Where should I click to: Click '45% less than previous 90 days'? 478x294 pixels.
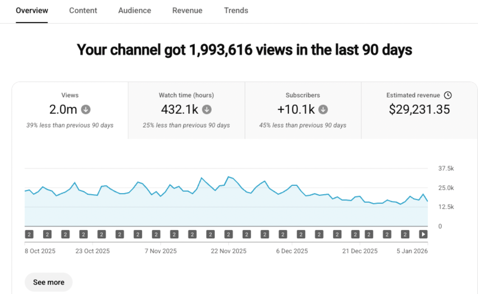(x=303, y=125)
